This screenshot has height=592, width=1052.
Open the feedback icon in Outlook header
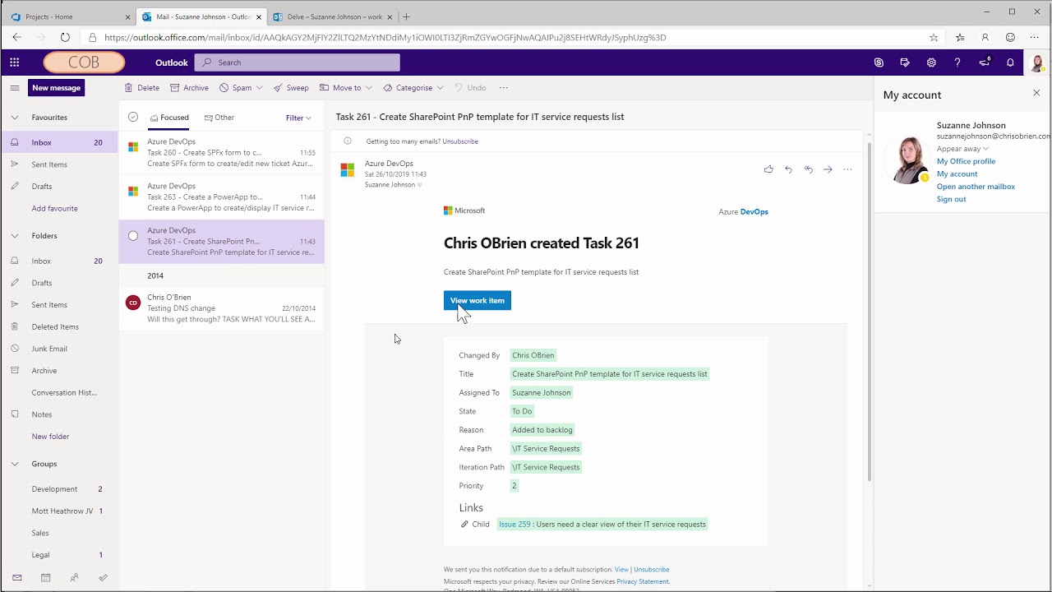pyautogui.click(x=905, y=62)
